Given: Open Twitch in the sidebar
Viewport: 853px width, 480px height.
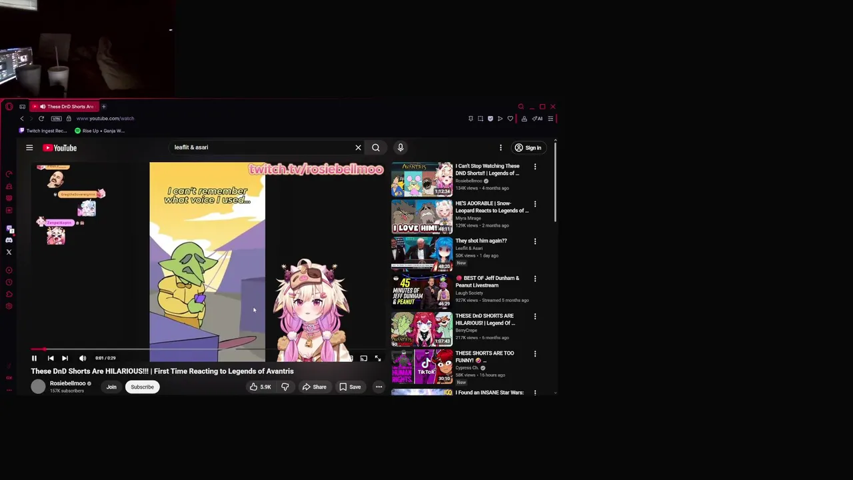Looking at the screenshot, I should [9, 229].
